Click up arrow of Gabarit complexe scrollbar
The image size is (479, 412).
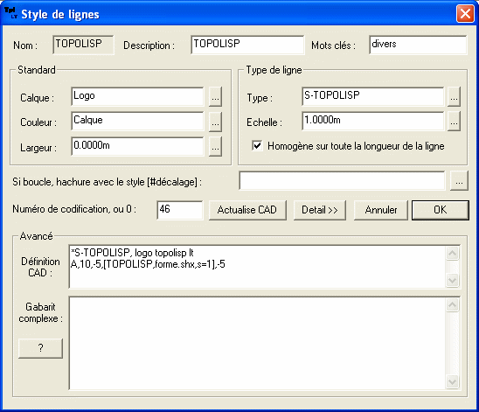pyautogui.click(x=452, y=304)
